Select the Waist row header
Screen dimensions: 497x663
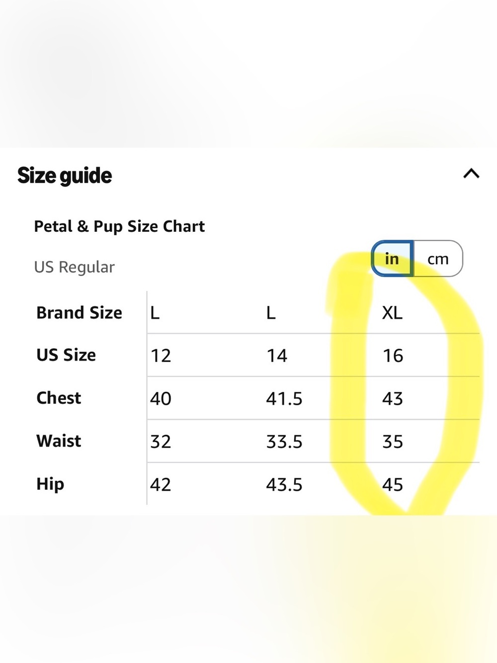tap(59, 441)
